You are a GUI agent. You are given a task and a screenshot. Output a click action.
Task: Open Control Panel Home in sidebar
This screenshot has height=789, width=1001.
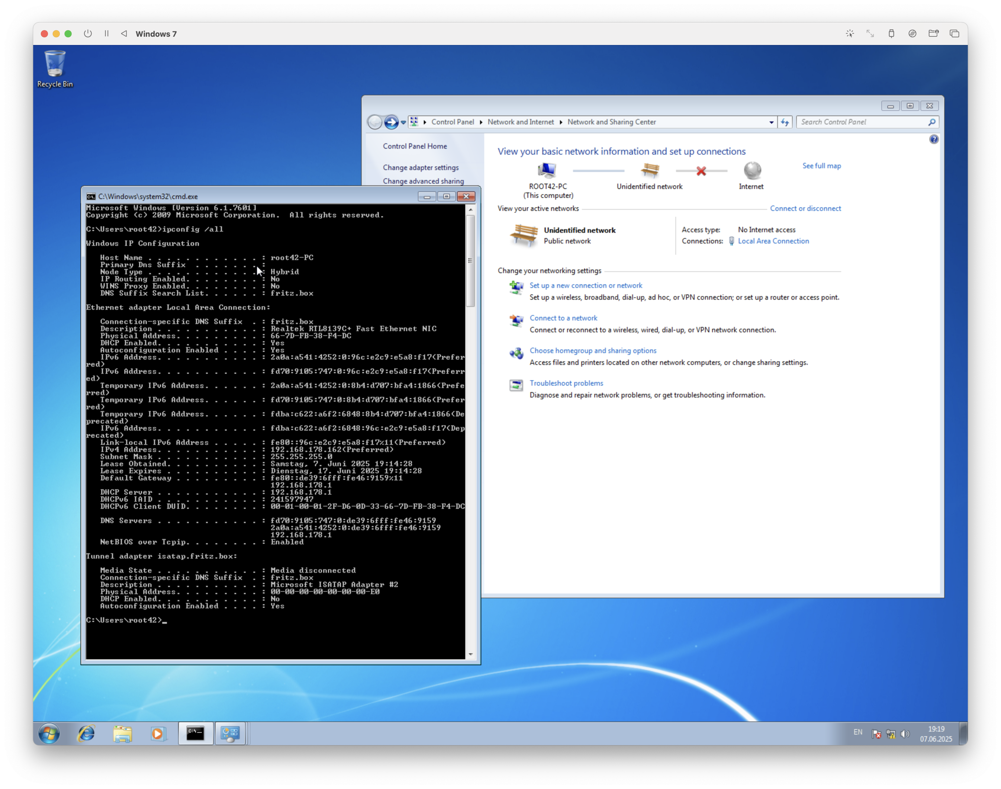pos(415,146)
